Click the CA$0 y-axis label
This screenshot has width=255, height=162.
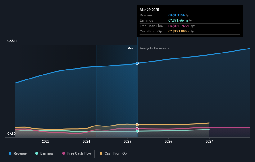pos(11,134)
